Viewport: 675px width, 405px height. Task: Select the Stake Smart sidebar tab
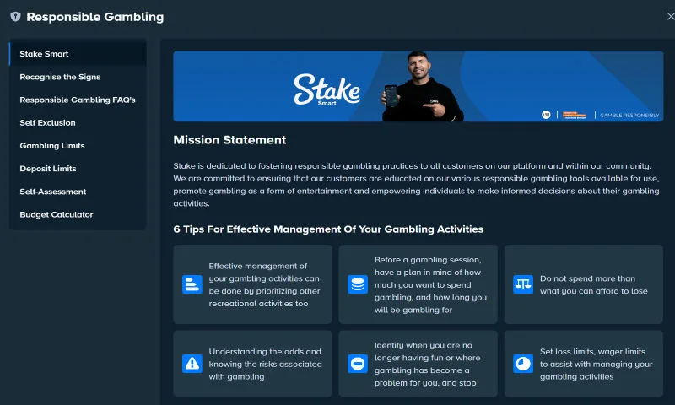[45, 54]
